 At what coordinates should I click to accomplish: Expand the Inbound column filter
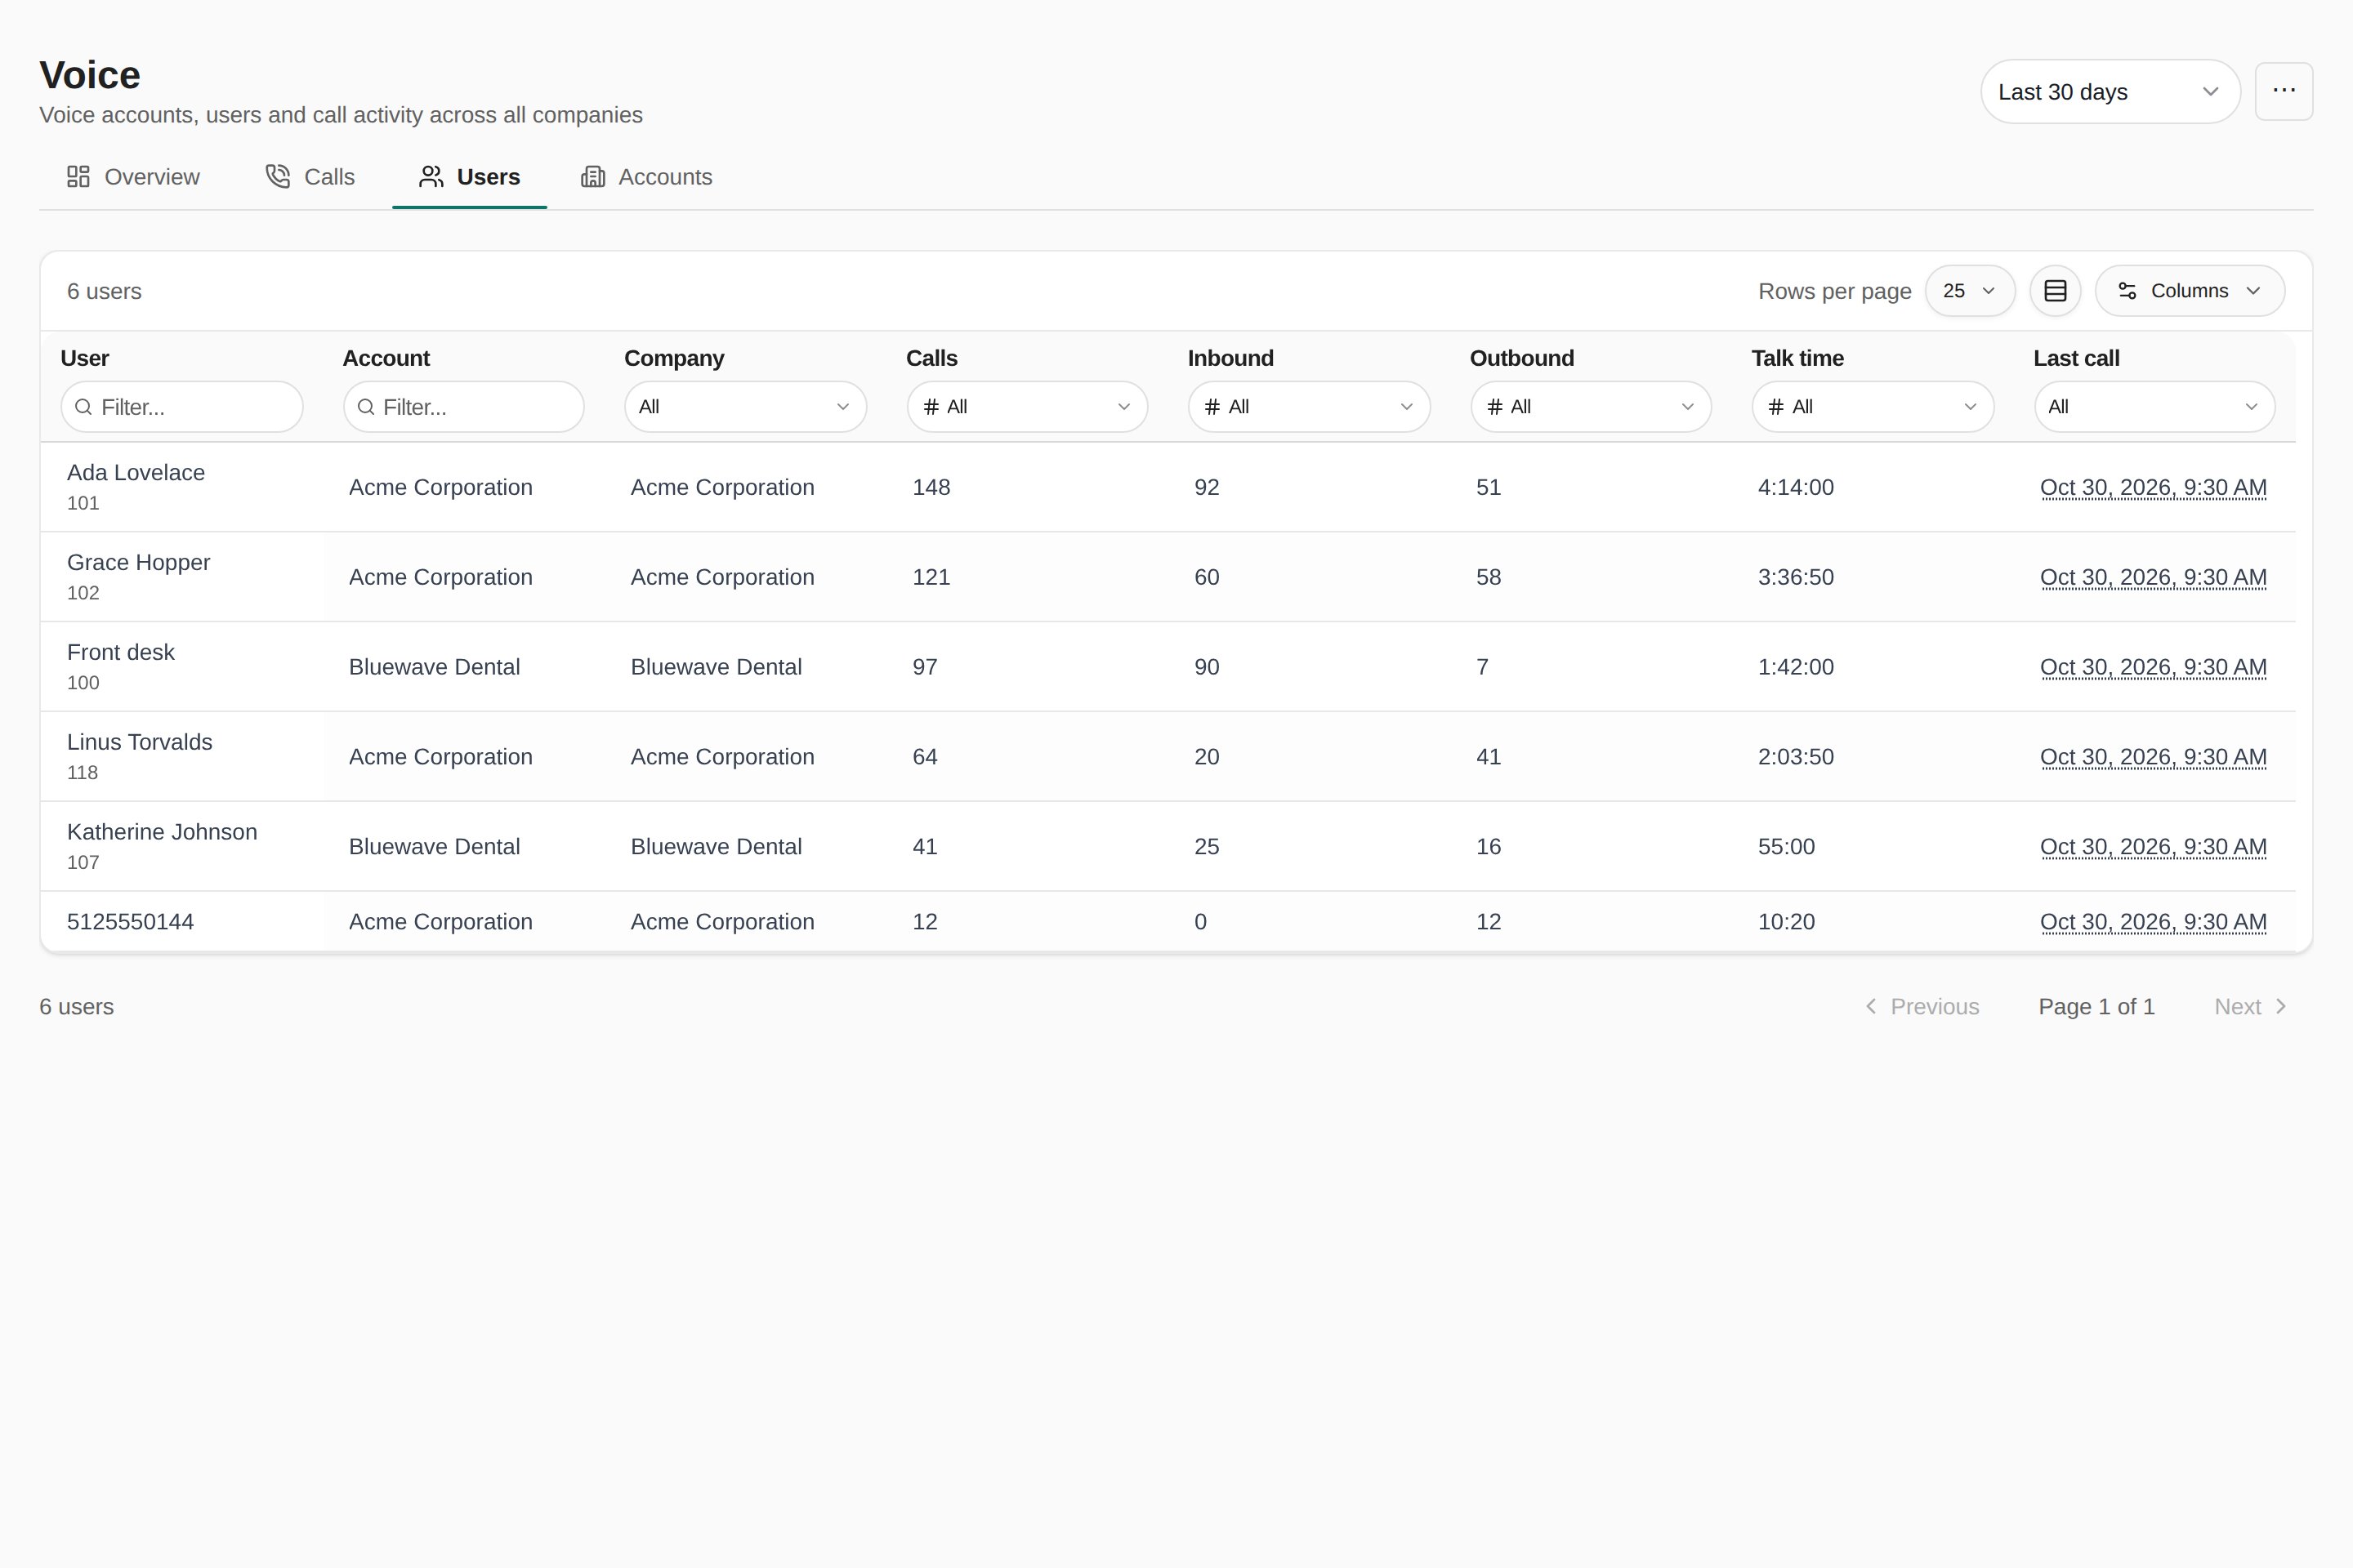click(x=1309, y=407)
